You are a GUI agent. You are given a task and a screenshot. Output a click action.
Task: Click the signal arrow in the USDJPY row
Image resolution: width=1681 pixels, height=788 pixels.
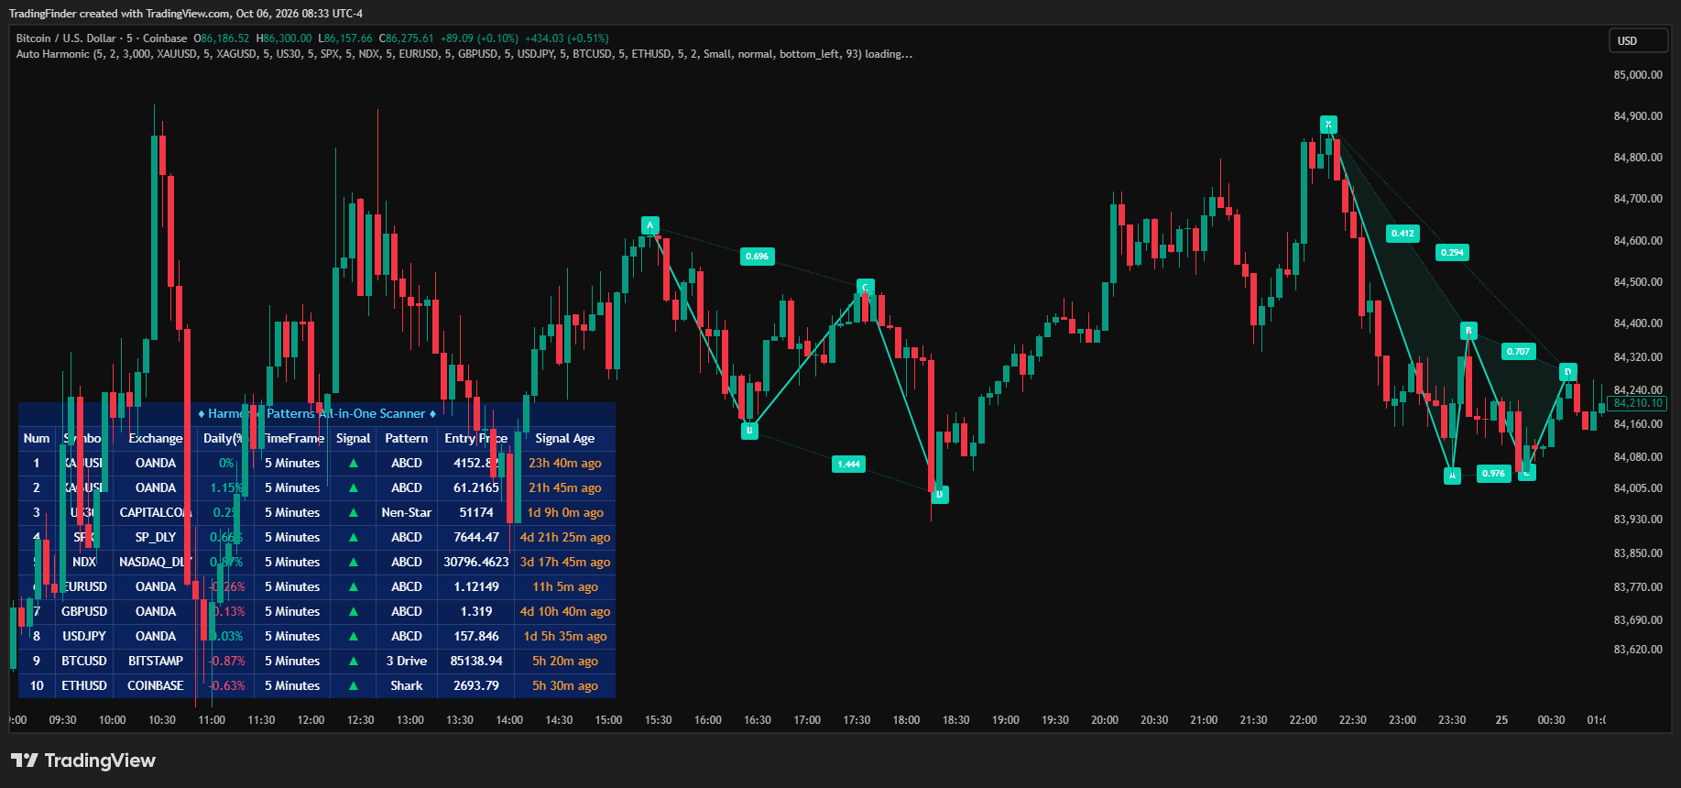tap(353, 637)
